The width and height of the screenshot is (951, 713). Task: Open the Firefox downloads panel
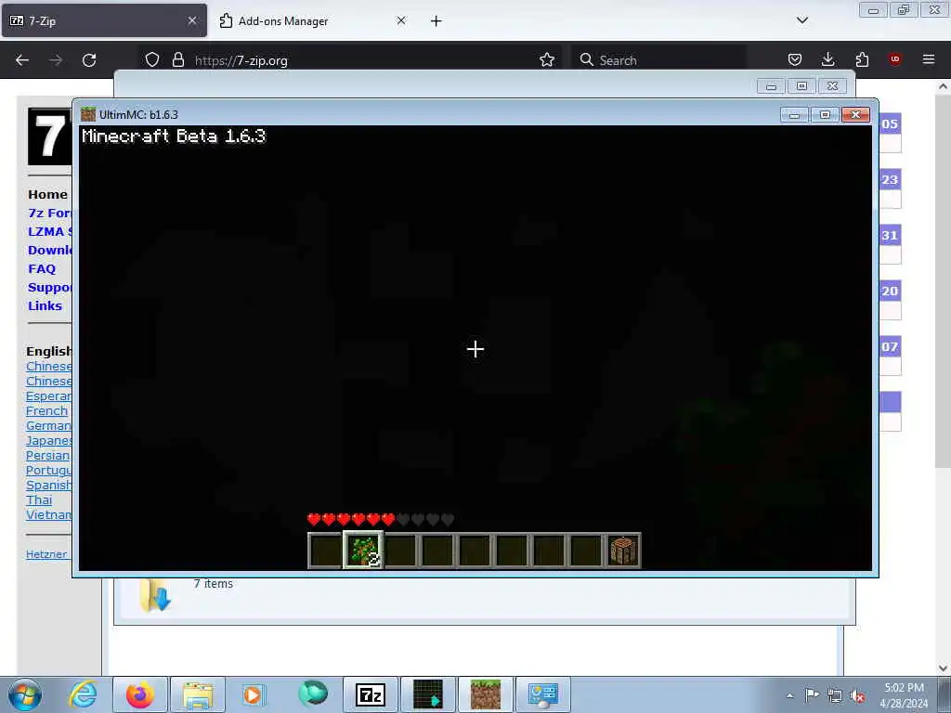click(827, 59)
